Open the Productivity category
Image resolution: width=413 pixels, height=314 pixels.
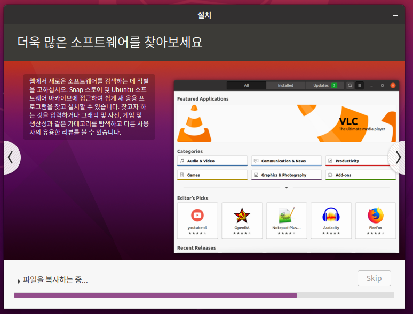click(360, 161)
